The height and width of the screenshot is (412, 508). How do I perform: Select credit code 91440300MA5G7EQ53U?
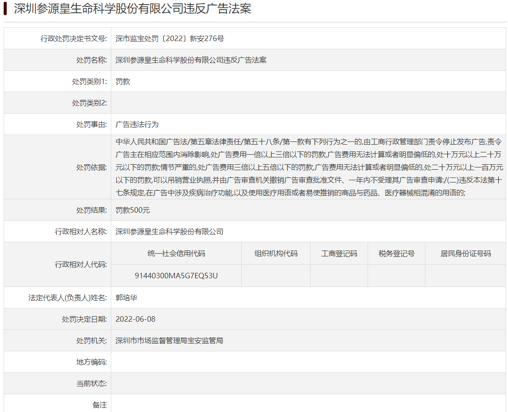pyautogui.click(x=176, y=276)
